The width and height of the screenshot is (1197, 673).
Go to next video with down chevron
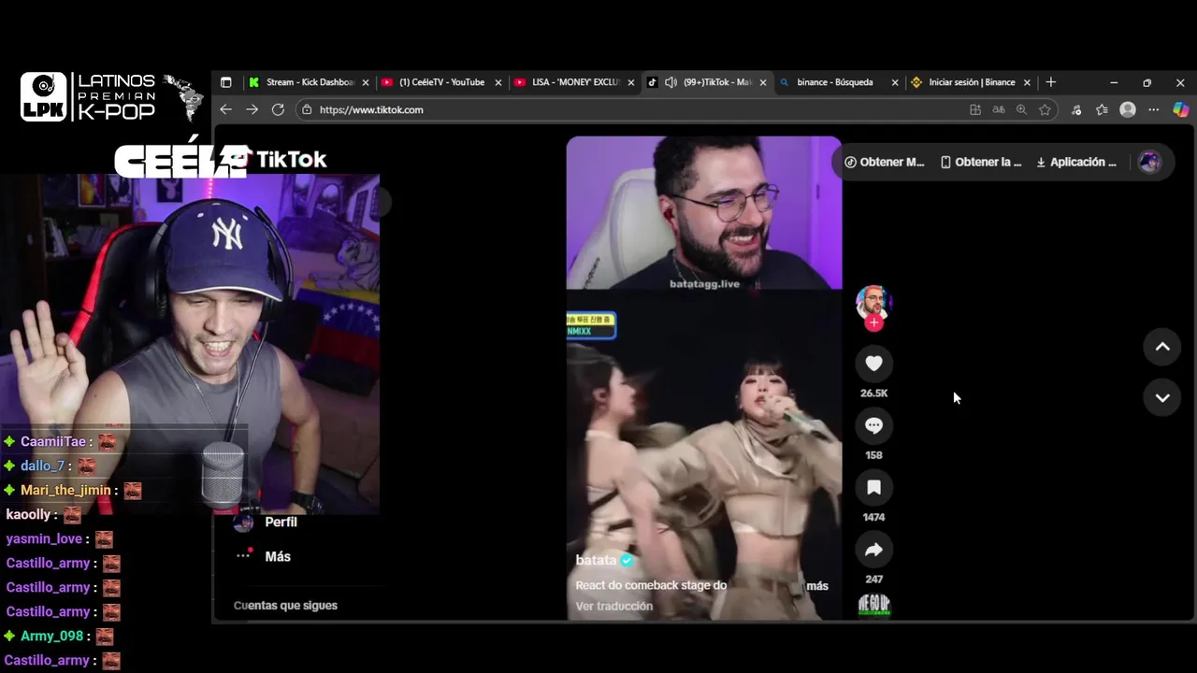click(x=1162, y=397)
